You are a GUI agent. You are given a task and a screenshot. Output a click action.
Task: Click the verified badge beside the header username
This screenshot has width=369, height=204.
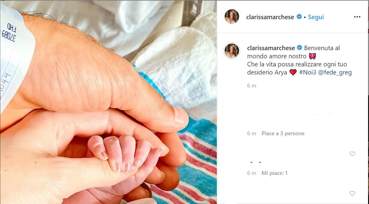(x=299, y=17)
